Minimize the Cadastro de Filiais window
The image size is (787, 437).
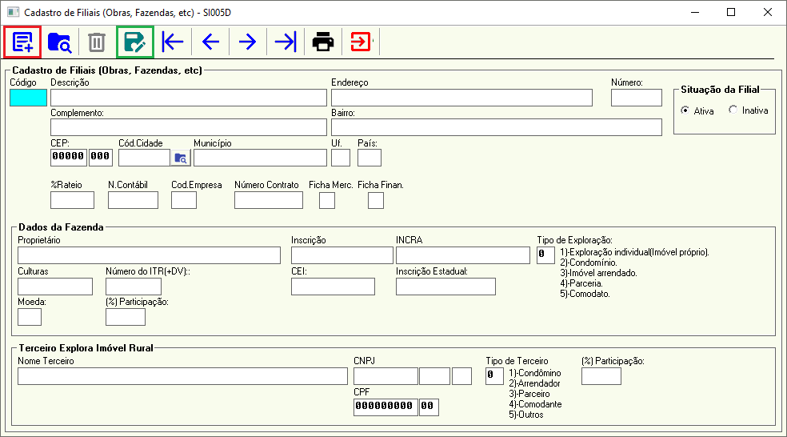(695, 12)
